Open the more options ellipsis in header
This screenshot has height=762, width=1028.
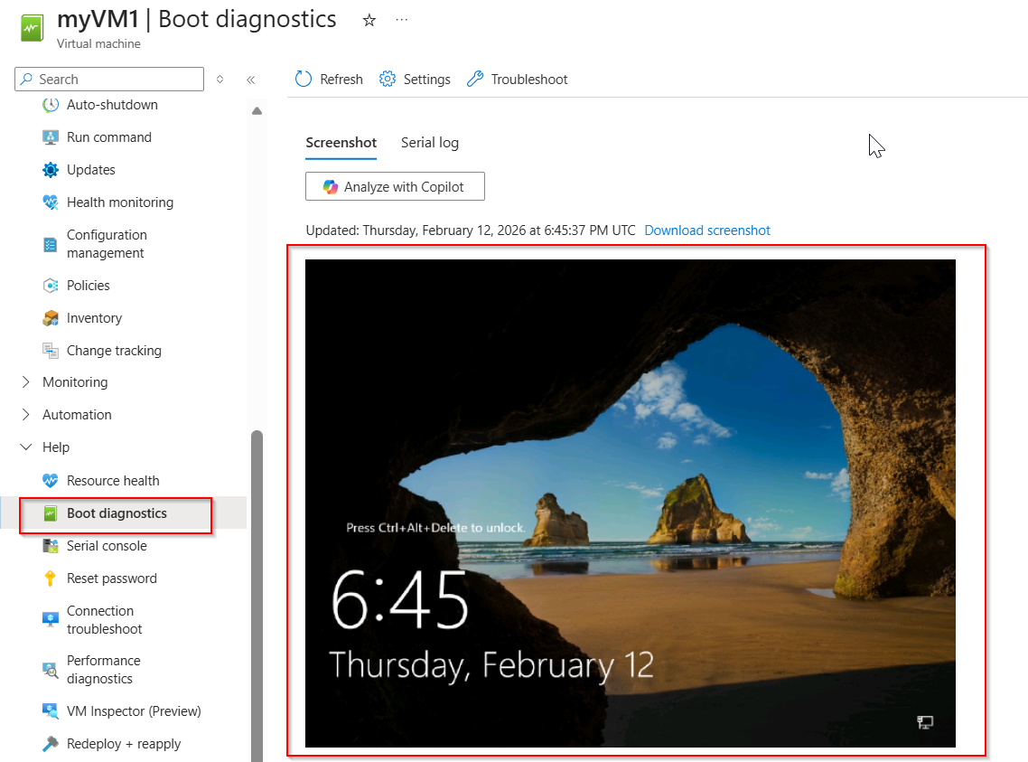click(x=402, y=20)
